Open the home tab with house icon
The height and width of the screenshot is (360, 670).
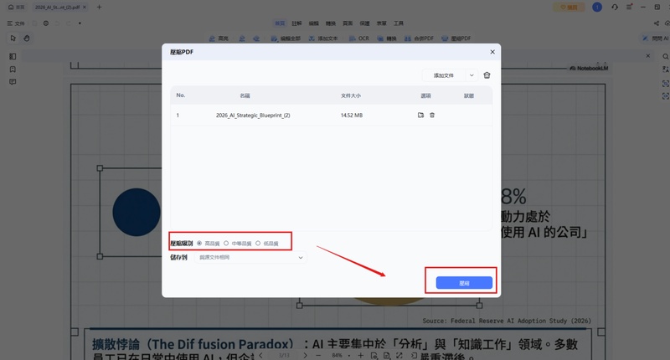tap(16, 8)
